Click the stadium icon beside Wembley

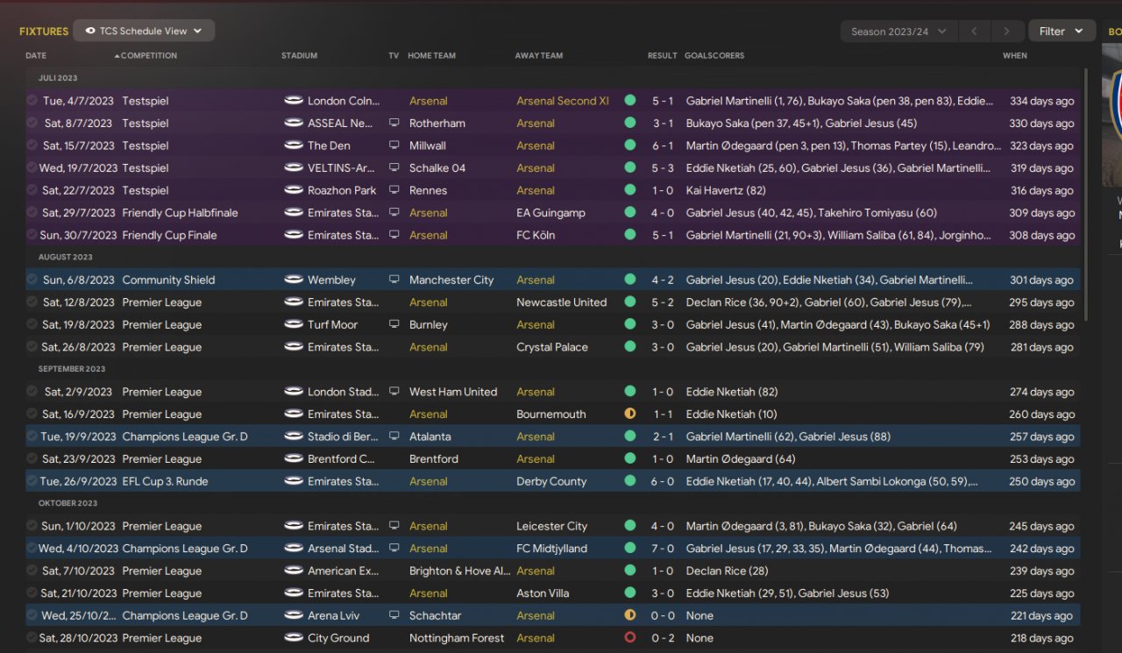tap(294, 280)
